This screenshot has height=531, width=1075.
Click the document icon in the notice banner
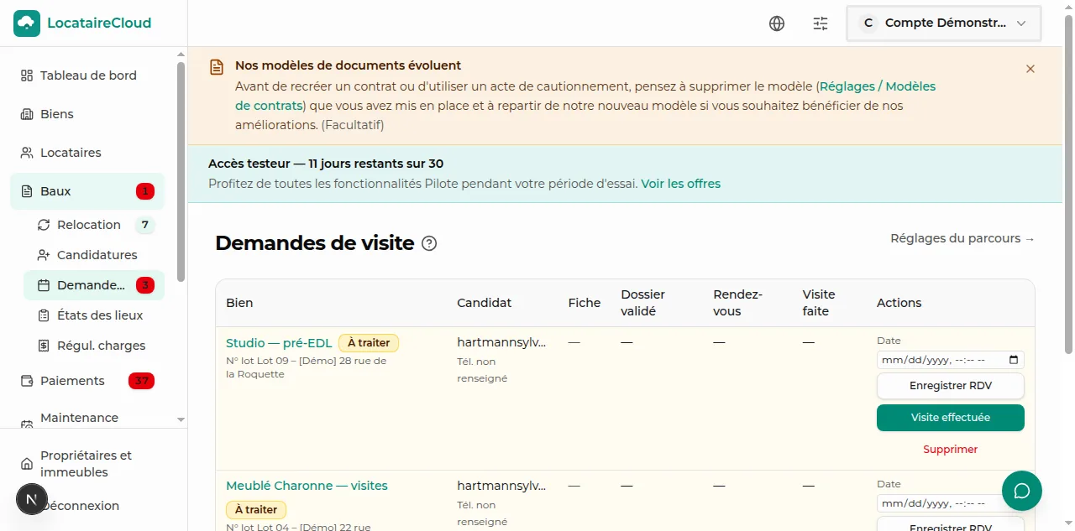click(217, 67)
